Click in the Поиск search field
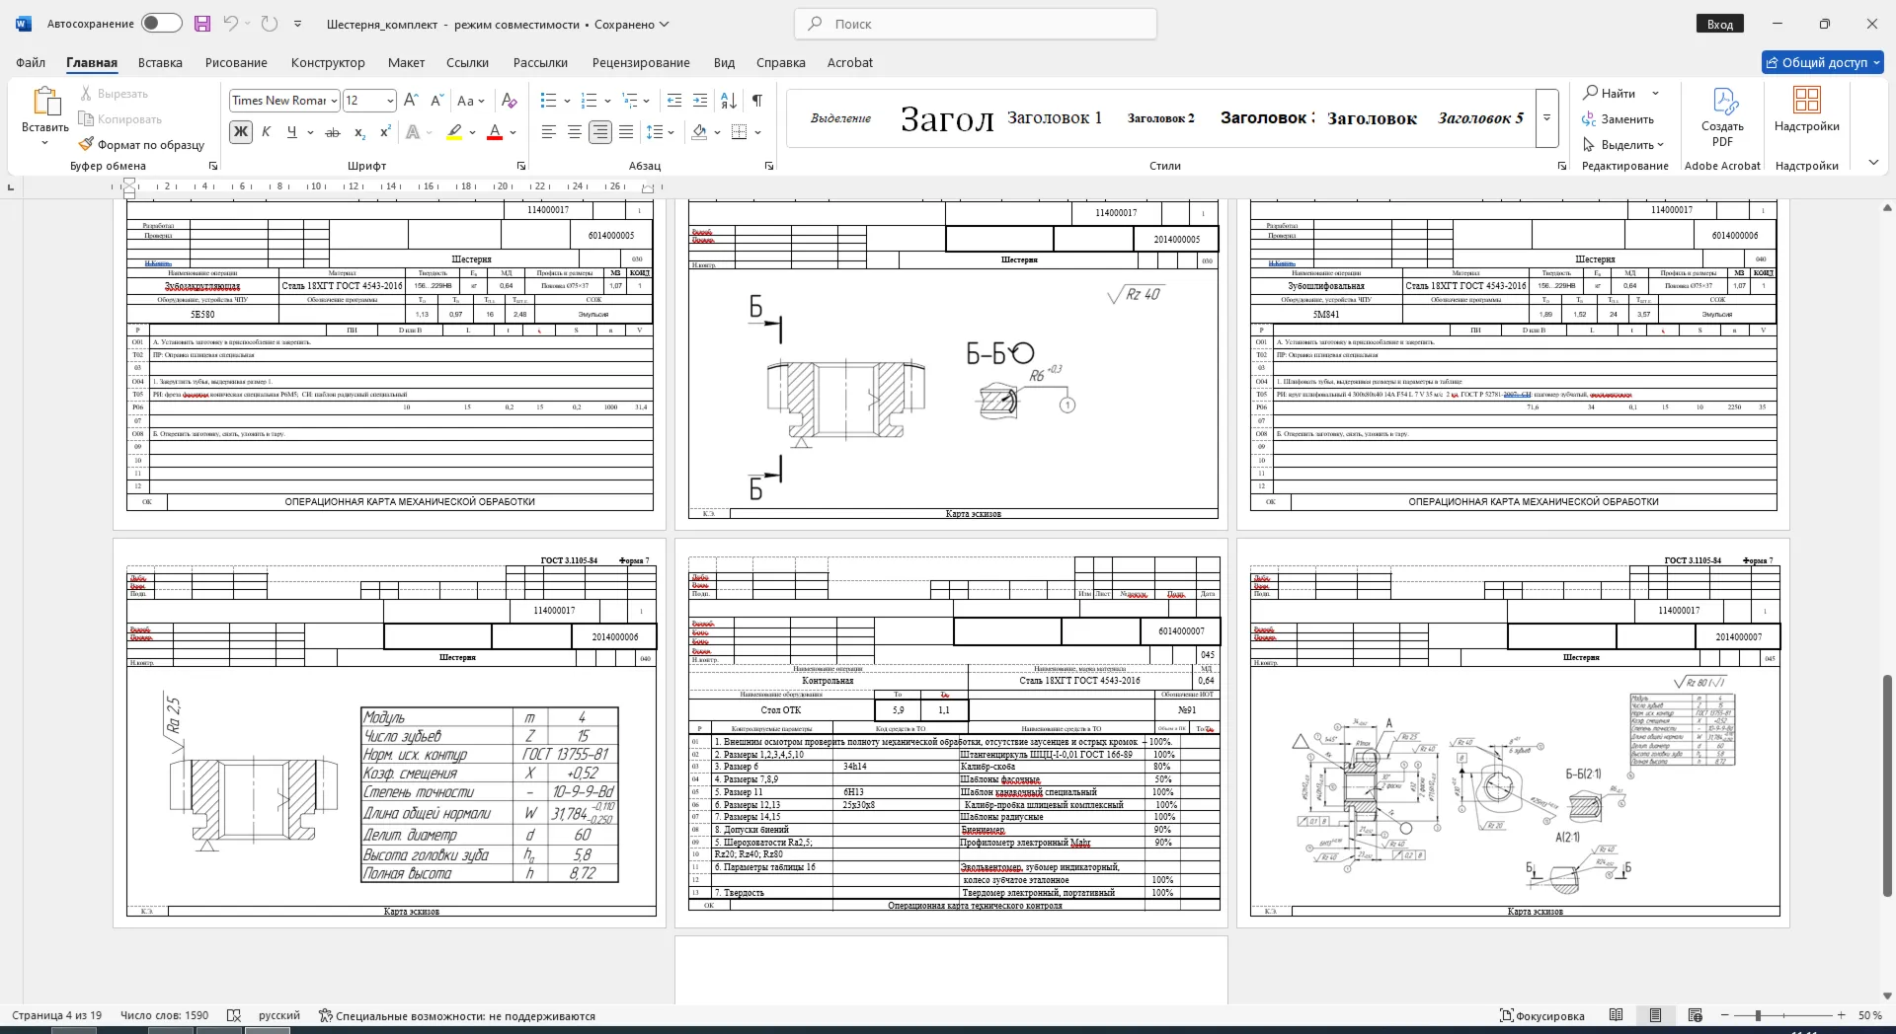This screenshot has height=1034, width=1896. click(x=975, y=24)
